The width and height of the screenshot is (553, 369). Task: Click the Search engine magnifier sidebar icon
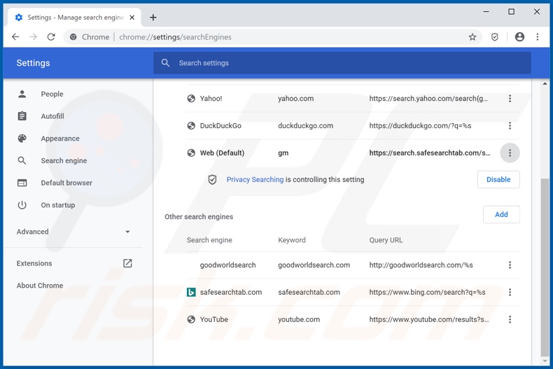click(x=22, y=160)
